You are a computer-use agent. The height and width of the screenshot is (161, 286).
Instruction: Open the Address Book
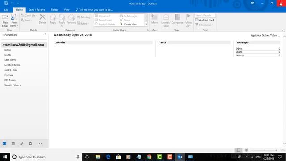click(205, 20)
